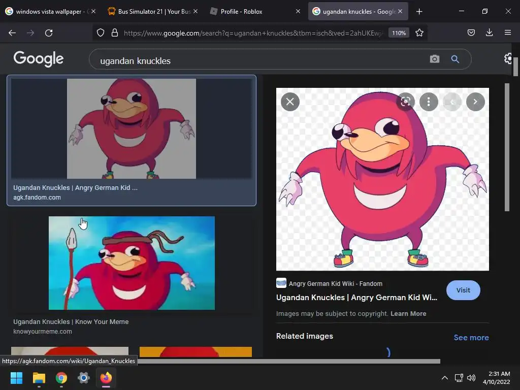Show the previous image in the preview
The width and height of the screenshot is (520, 390).
coord(452,102)
